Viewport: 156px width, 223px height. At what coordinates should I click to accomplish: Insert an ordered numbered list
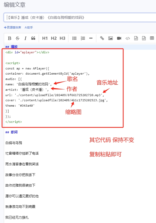(83, 38)
